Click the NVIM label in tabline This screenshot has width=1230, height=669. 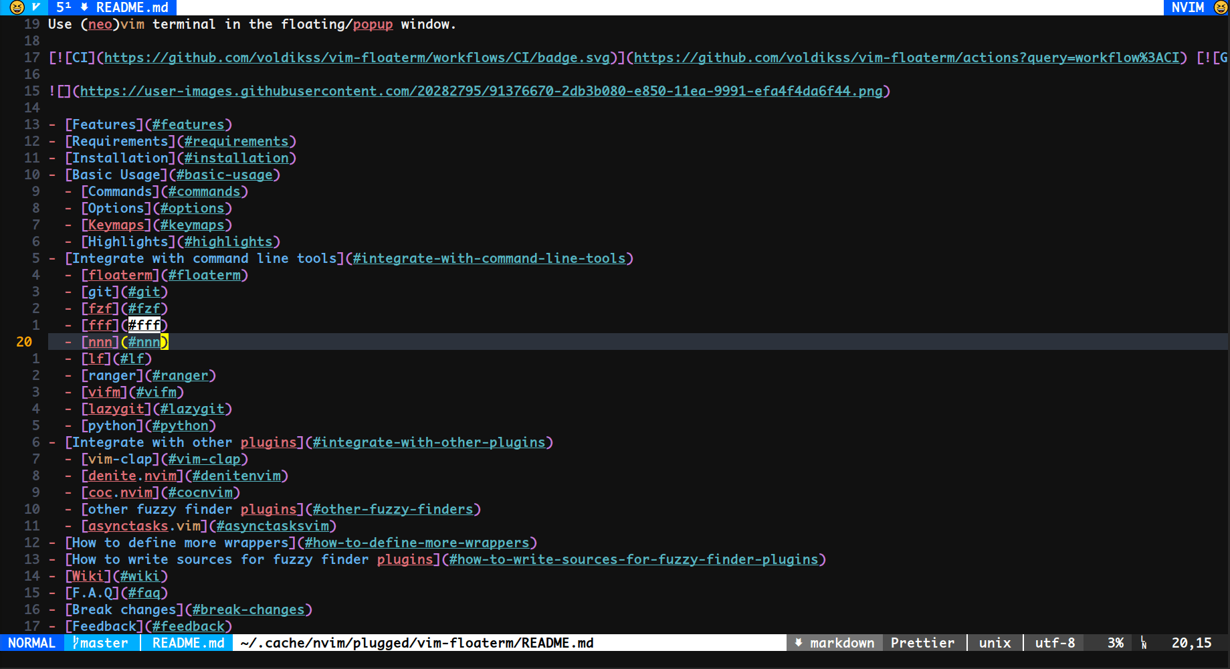click(x=1187, y=7)
